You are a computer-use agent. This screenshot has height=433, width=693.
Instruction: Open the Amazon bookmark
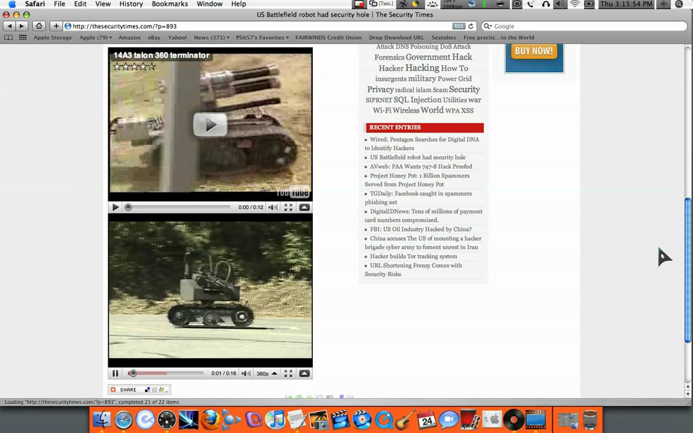[129, 37]
